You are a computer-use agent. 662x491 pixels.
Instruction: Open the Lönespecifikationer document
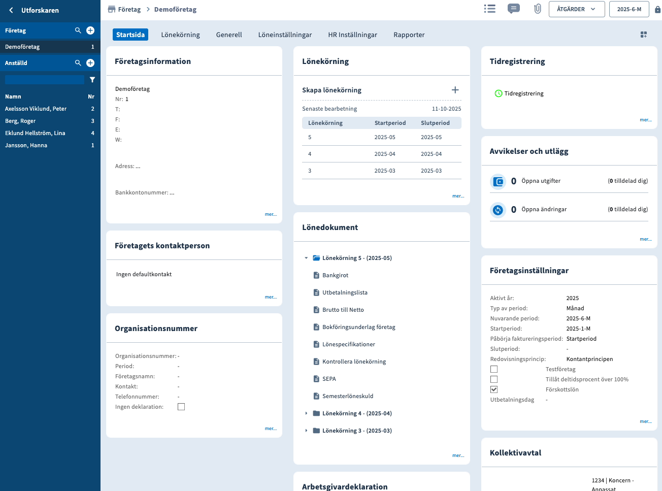click(x=348, y=344)
